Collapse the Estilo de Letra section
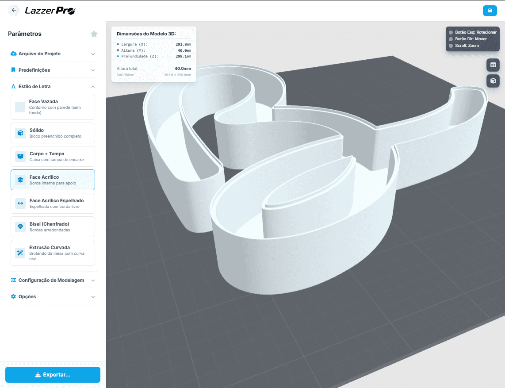Viewport: 505px width, 388px height. tap(53, 86)
